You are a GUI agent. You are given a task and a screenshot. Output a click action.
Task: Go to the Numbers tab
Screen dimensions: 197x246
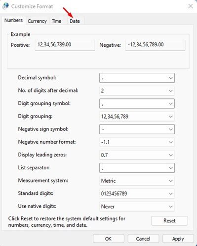coord(13,20)
